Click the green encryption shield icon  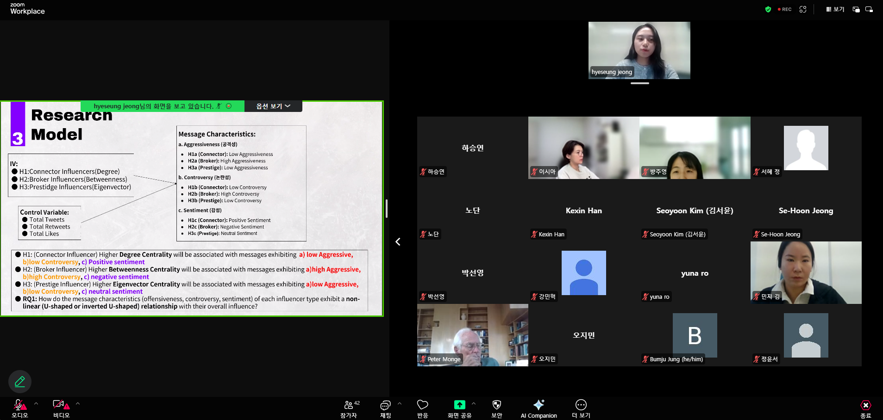pos(768,9)
